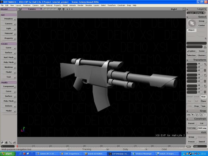This screenshot has width=208, height=156.
Task: Click the Freeze button
Action: (x=191, y=141)
